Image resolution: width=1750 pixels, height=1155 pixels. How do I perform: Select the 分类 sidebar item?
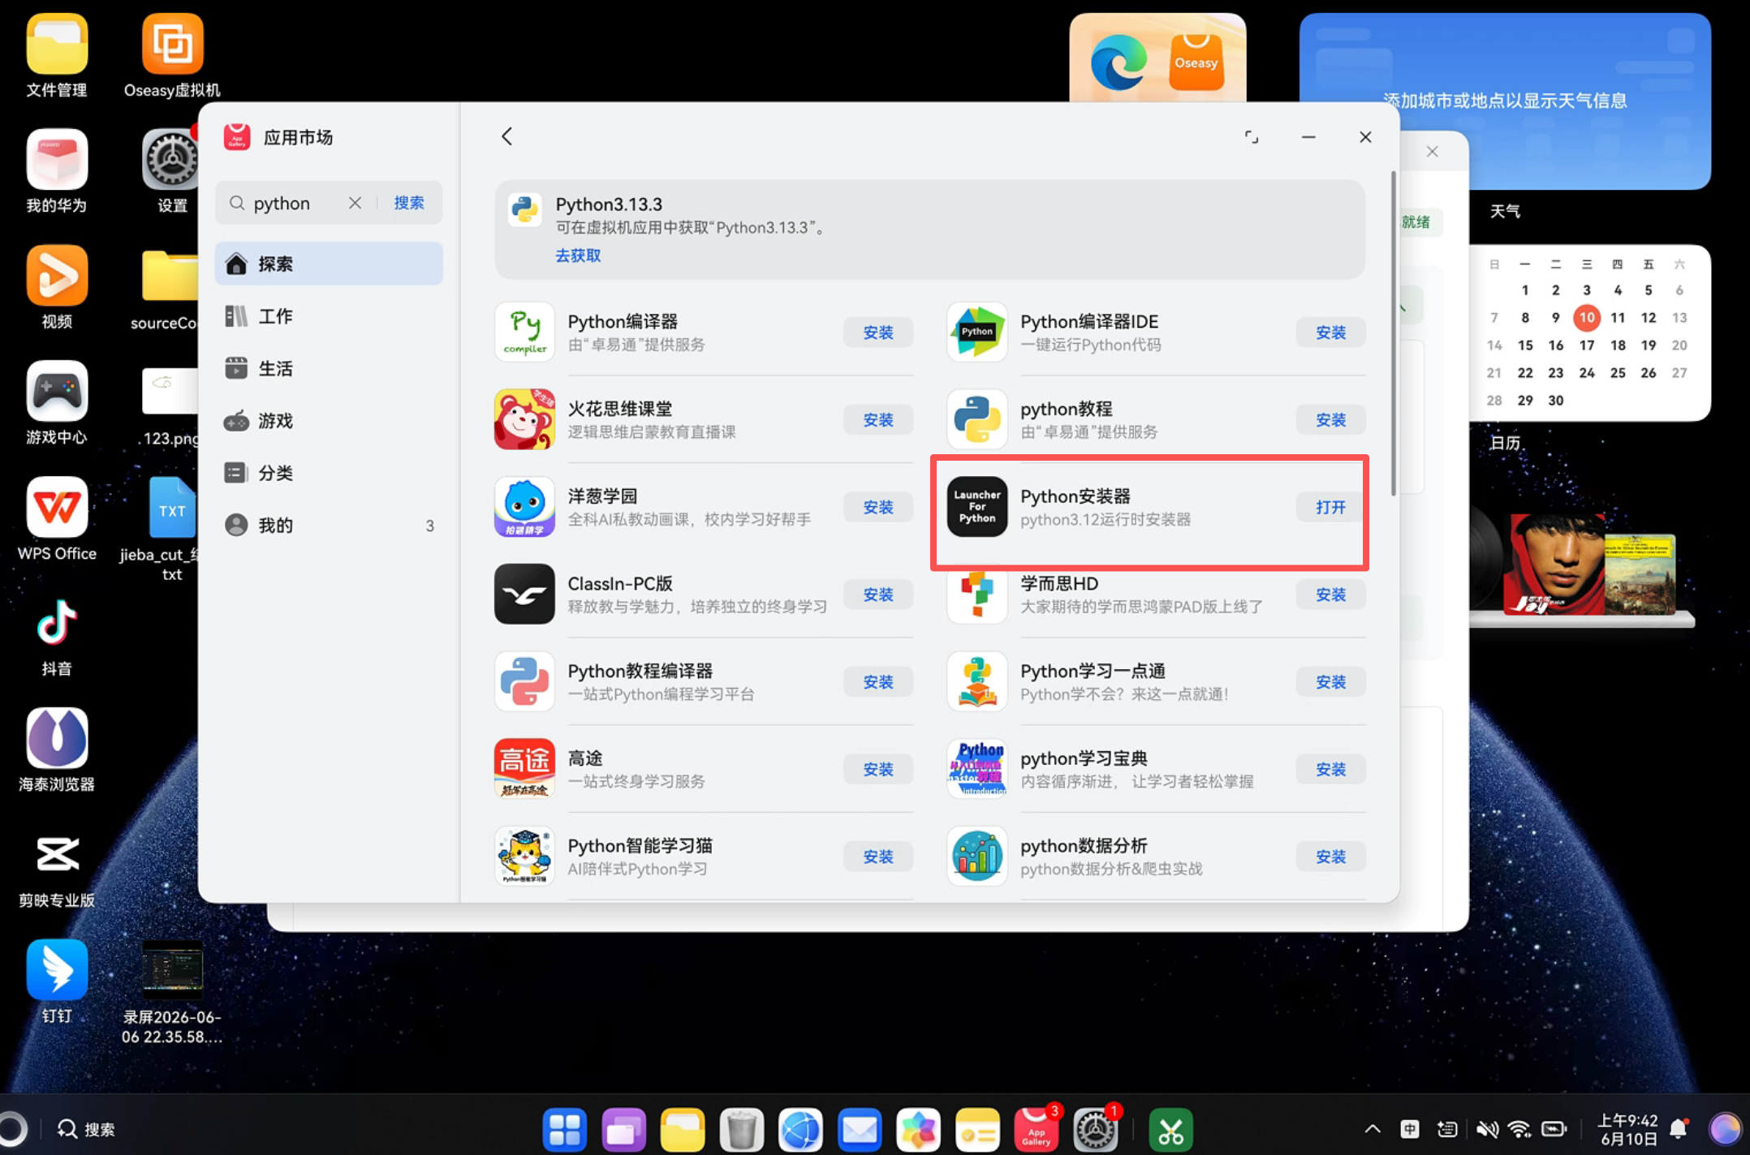point(329,473)
